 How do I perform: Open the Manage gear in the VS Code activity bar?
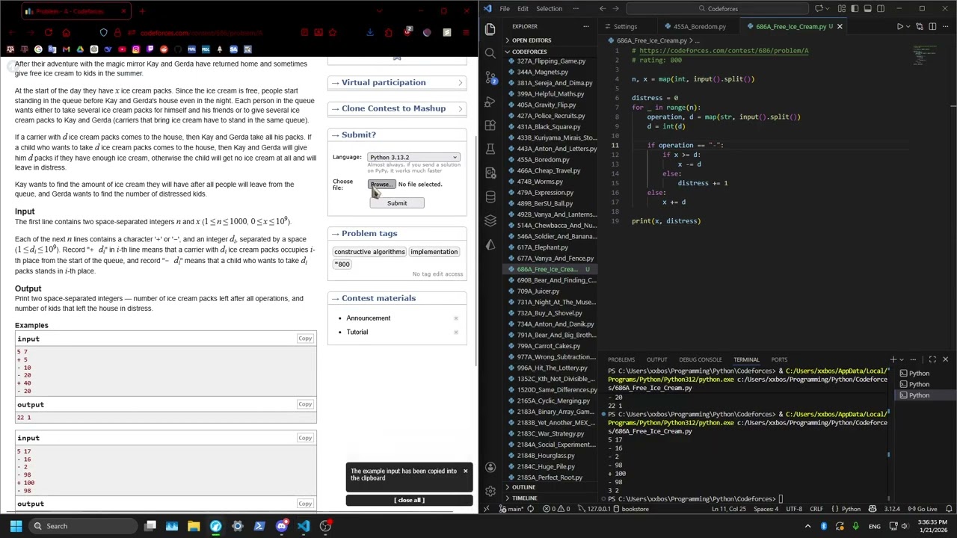[x=490, y=491]
